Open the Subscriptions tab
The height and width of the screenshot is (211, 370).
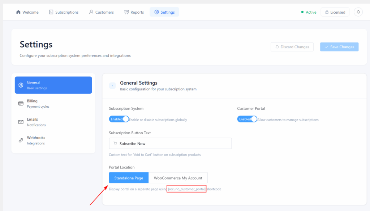pyautogui.click(x=64, y=12)
